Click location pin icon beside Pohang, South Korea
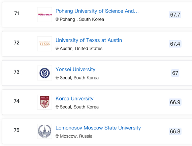This screenshot has width=192, height=146. tap(57, 19)
